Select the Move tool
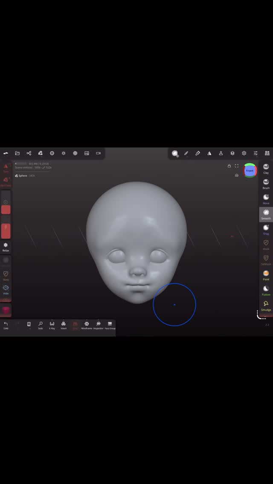273x484 pixels. pyautogui.click(x=266, y=199)
